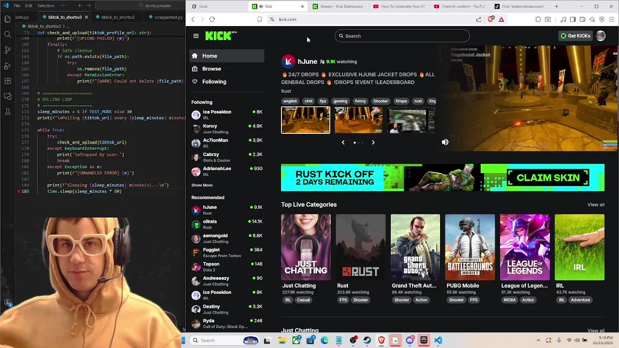Click the Shooter tag under hJune stream

381,101
